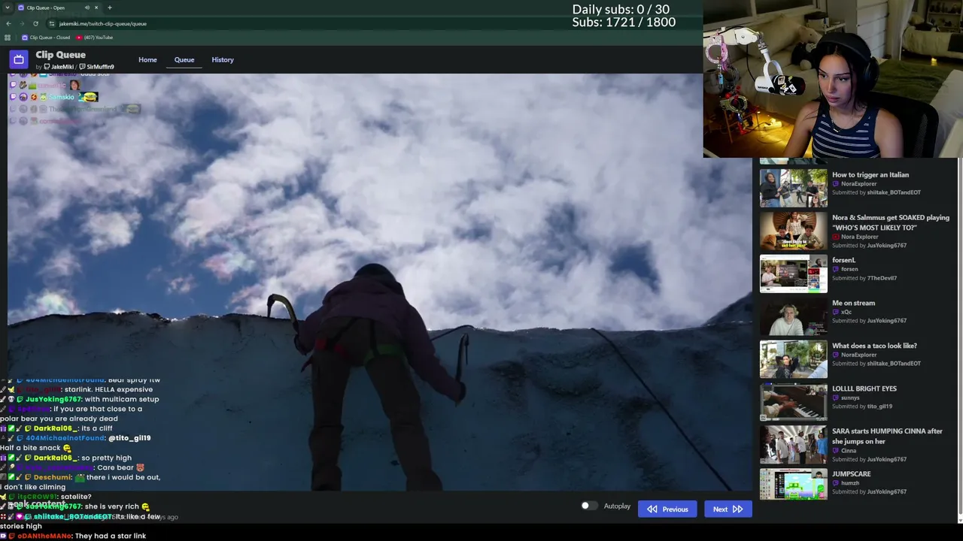This screenshot has width=963, height=541.
Task: Skip to the Next clip
Action: (728, 509)
